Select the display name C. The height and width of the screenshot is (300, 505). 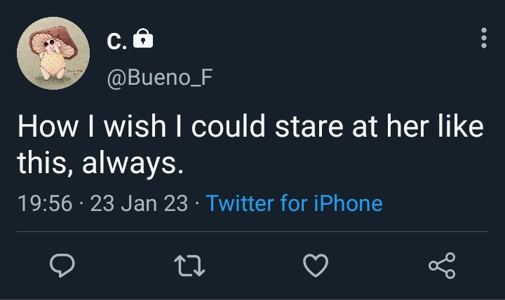116,41
